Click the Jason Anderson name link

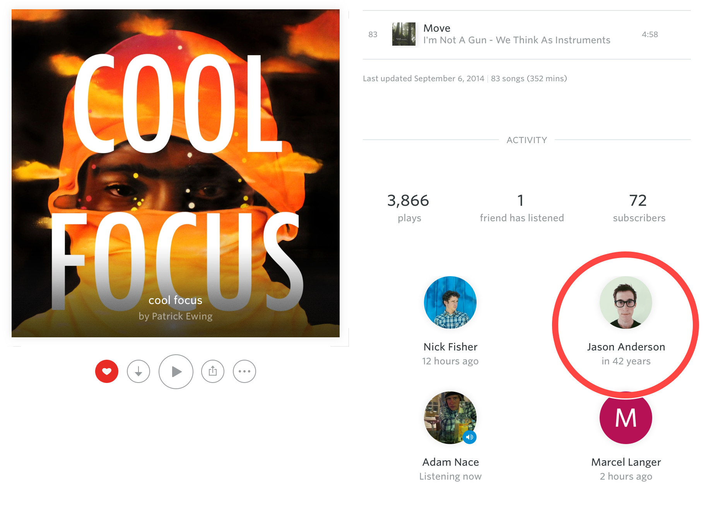point(626,347)
